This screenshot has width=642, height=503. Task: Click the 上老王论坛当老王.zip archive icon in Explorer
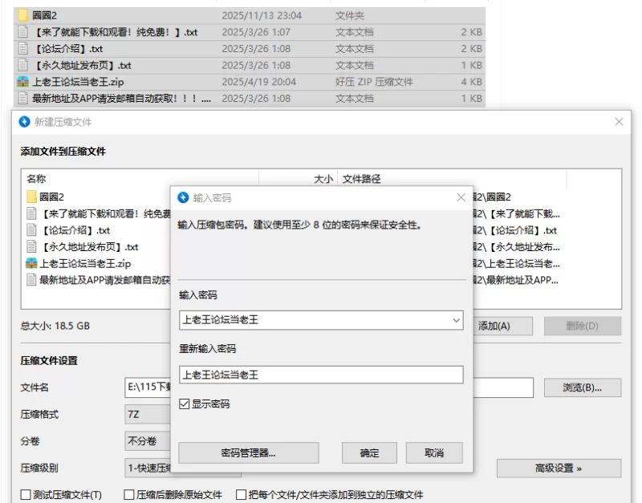point(23,82)
